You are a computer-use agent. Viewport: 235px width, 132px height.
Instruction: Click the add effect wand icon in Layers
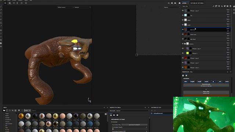(213, 6)
